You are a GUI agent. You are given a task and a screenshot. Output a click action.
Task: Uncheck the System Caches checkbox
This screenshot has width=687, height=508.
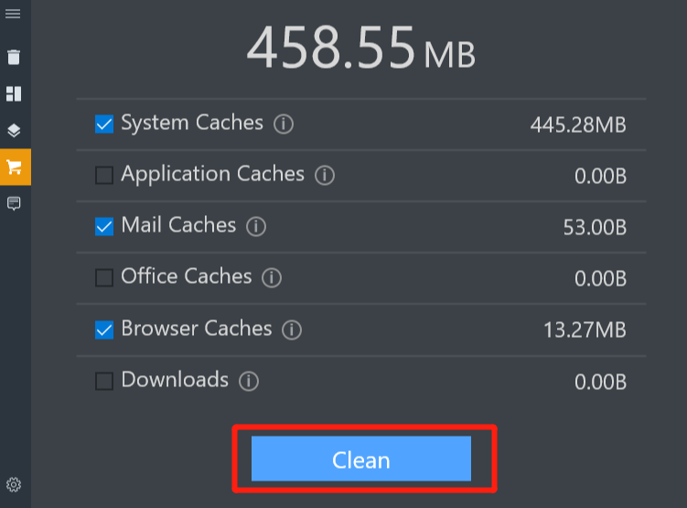104,124
